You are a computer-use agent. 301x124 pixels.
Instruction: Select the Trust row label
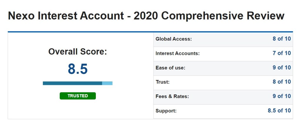click(x=162, y=82)
